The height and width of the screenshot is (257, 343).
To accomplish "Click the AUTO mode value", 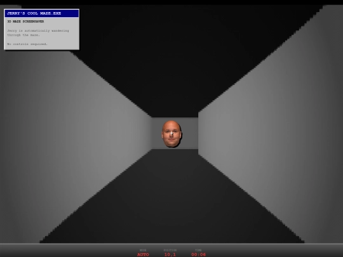I will pos(143,254).
